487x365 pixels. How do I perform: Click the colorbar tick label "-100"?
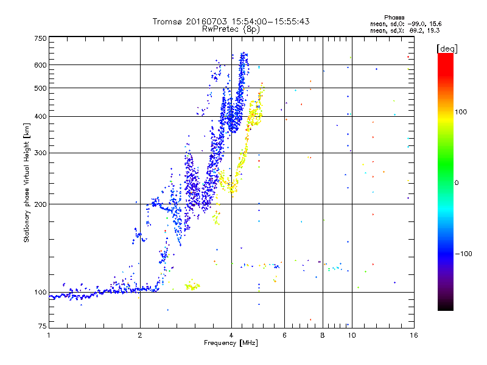point(464,254)
